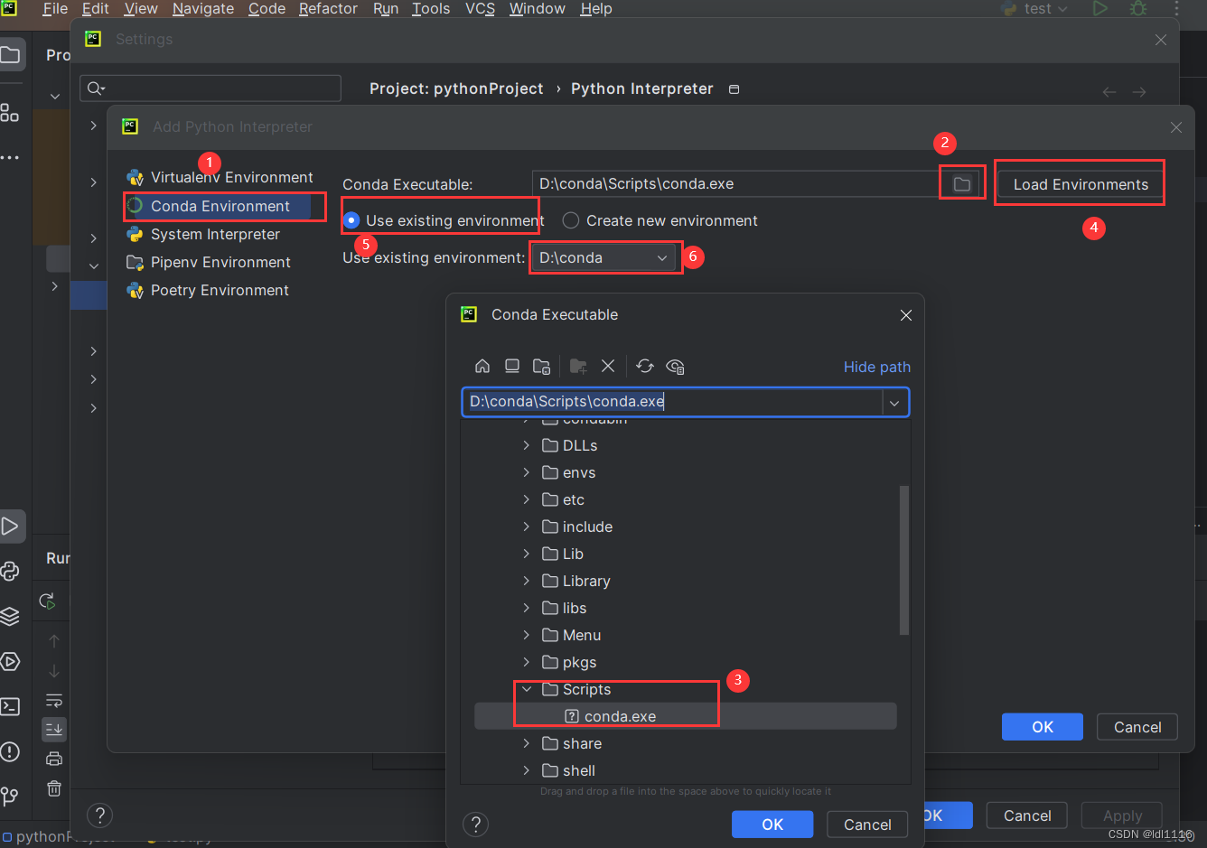Clear all with trash icon in Run panel
The width and height of the screenshot is (1207, 848).
coord(54,788)
